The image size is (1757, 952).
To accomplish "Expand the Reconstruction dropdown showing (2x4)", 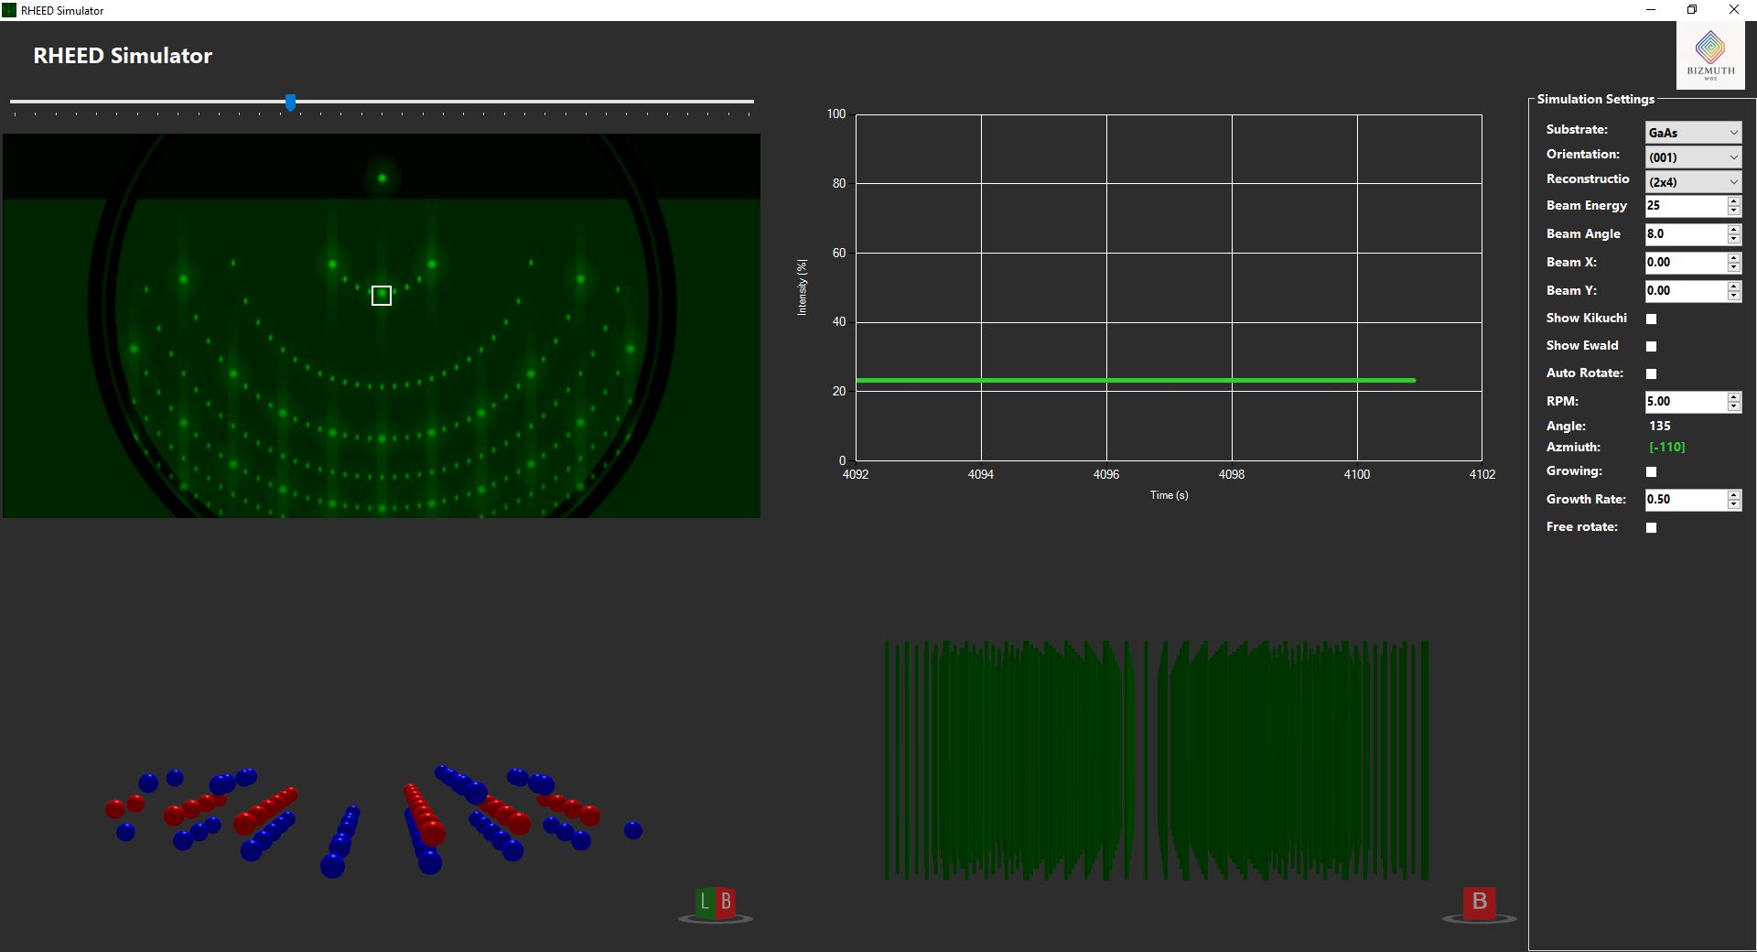I will pyautogui.click(x=1692, y=181).
